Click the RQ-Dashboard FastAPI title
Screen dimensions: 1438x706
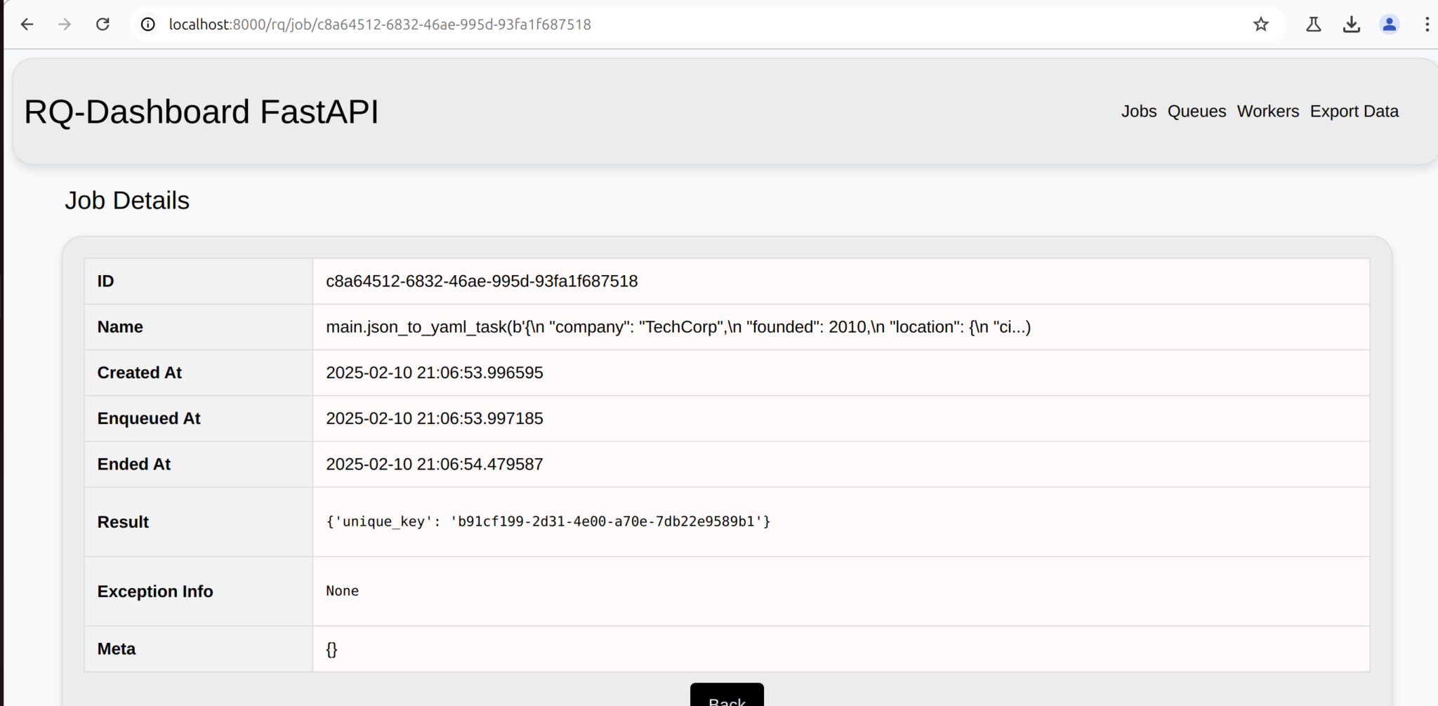(x=202, y=110)
